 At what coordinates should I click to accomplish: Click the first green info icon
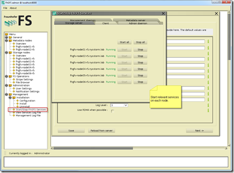pyautogui.click(x=208, y=41)
